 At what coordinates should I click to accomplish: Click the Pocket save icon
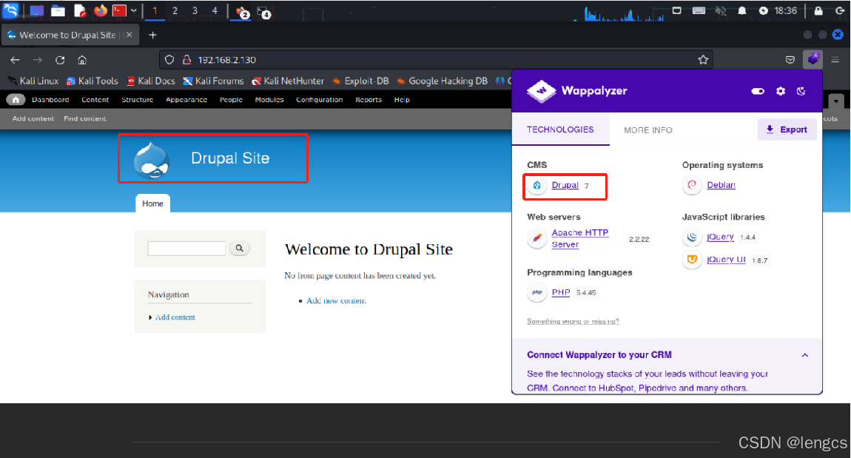point(790,60)
